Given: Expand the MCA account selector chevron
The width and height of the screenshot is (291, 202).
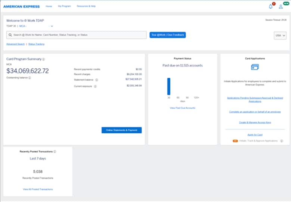Looking at the screenshot, I should coord(52,26).
